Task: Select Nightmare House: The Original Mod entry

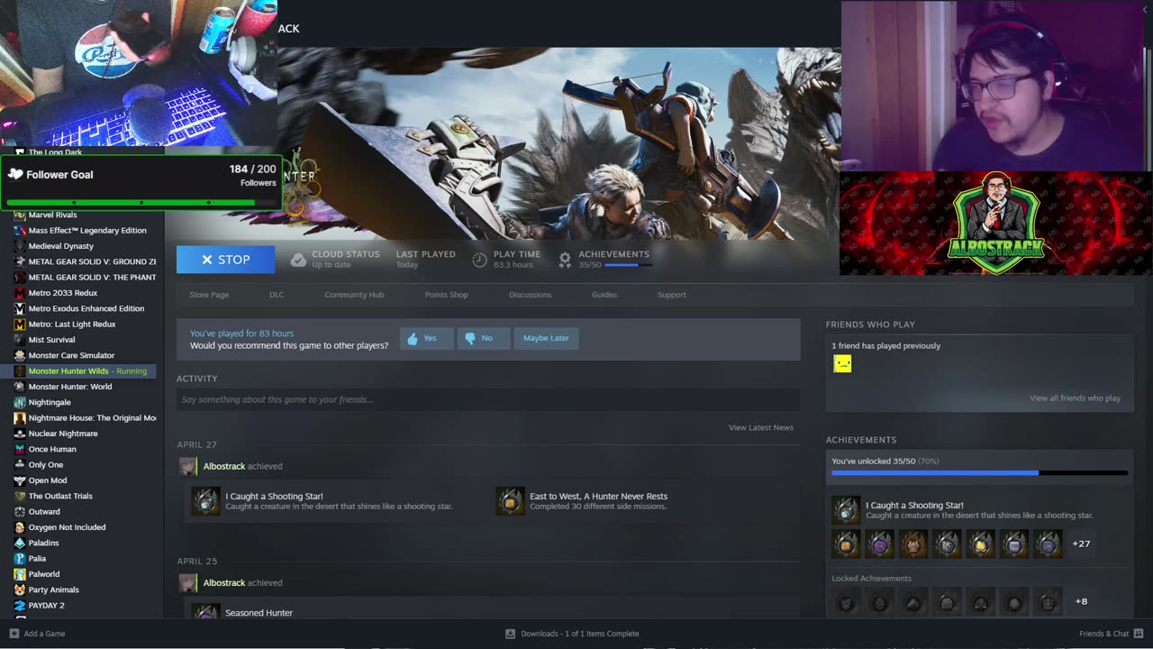Action: (x=92, y=418)
